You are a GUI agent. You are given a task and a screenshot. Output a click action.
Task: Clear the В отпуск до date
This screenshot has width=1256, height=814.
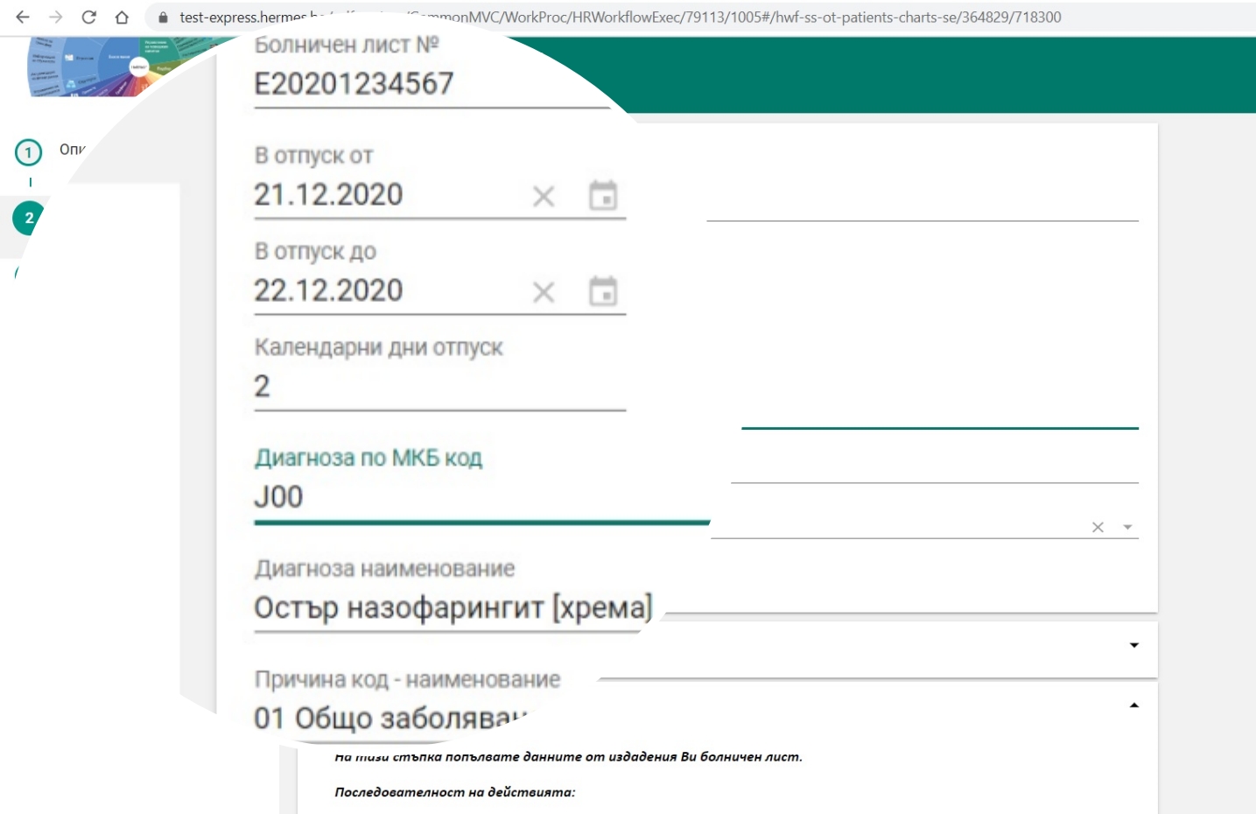coord(544,292)
